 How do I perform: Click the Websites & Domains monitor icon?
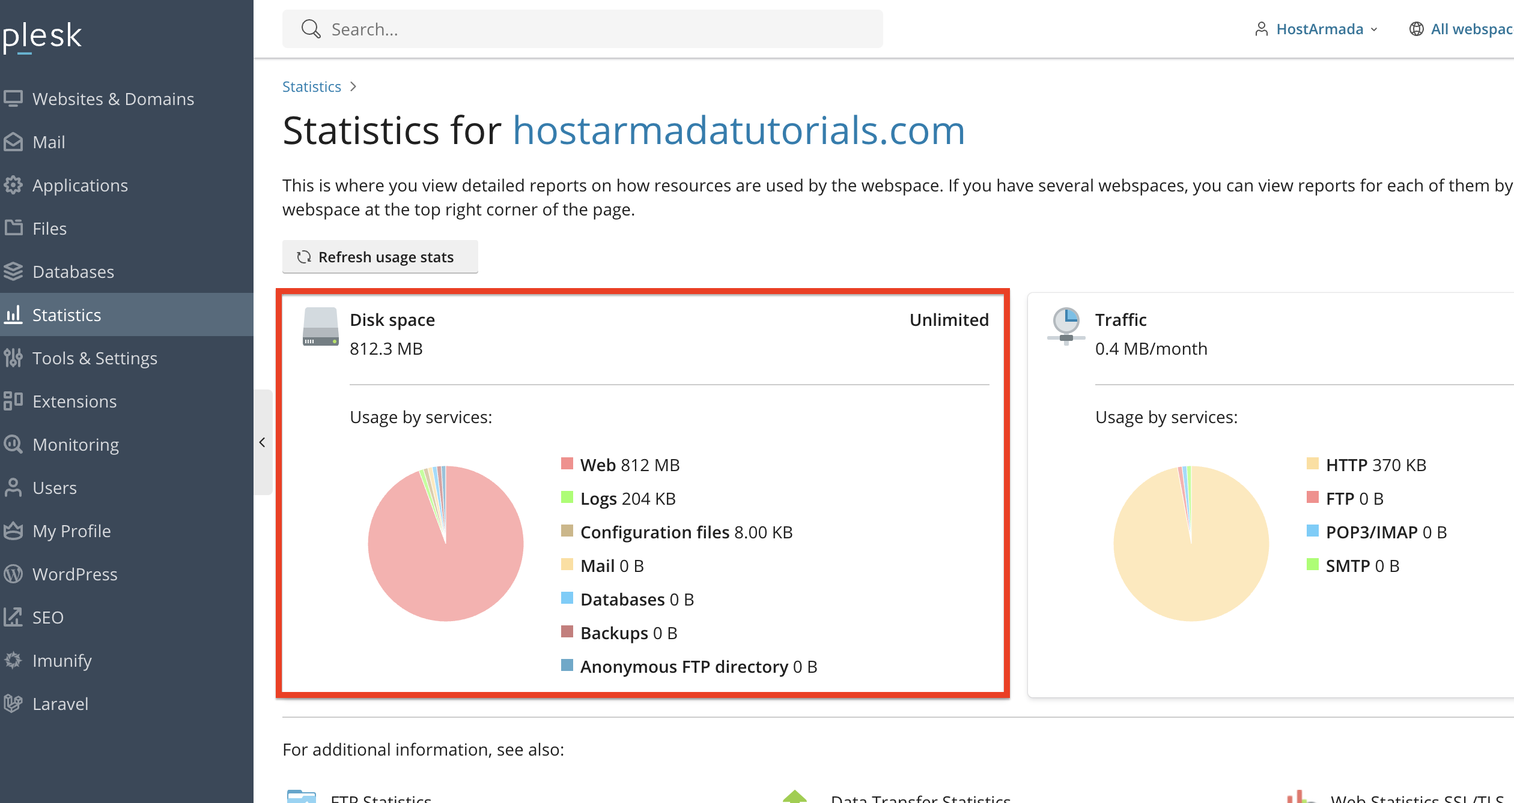[x=13, y=98]
